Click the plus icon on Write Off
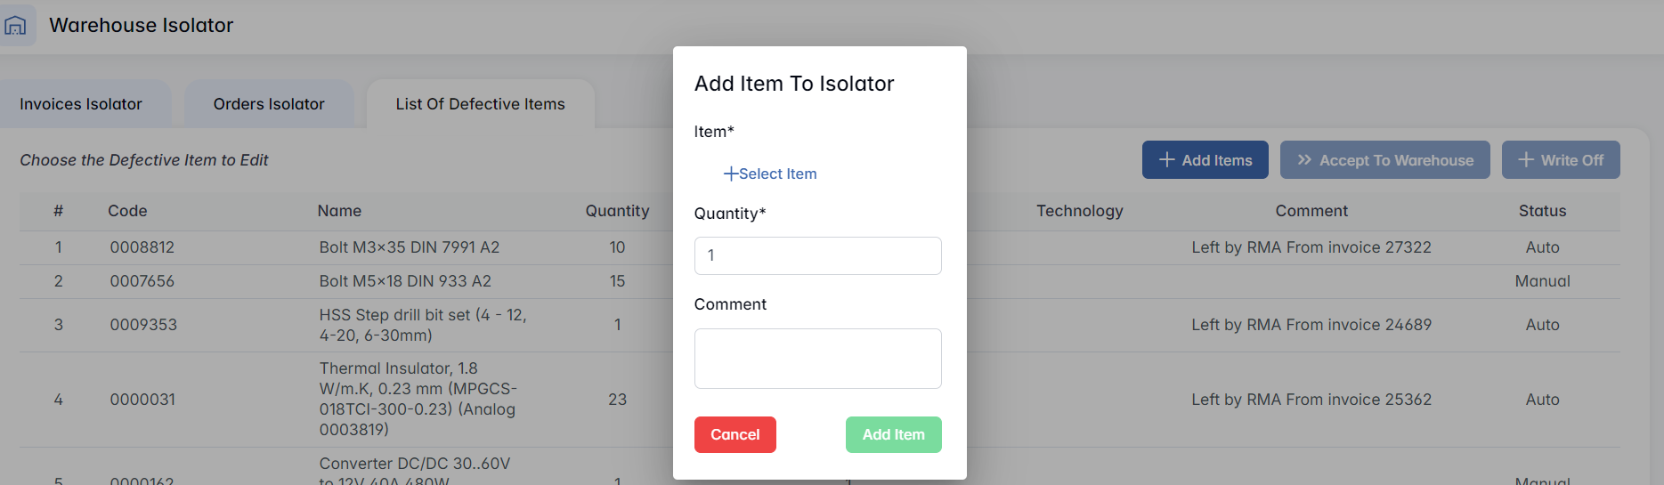The height and width of the screenshot is (485, 1664). pyautogui.click(x=1526, y=160)
